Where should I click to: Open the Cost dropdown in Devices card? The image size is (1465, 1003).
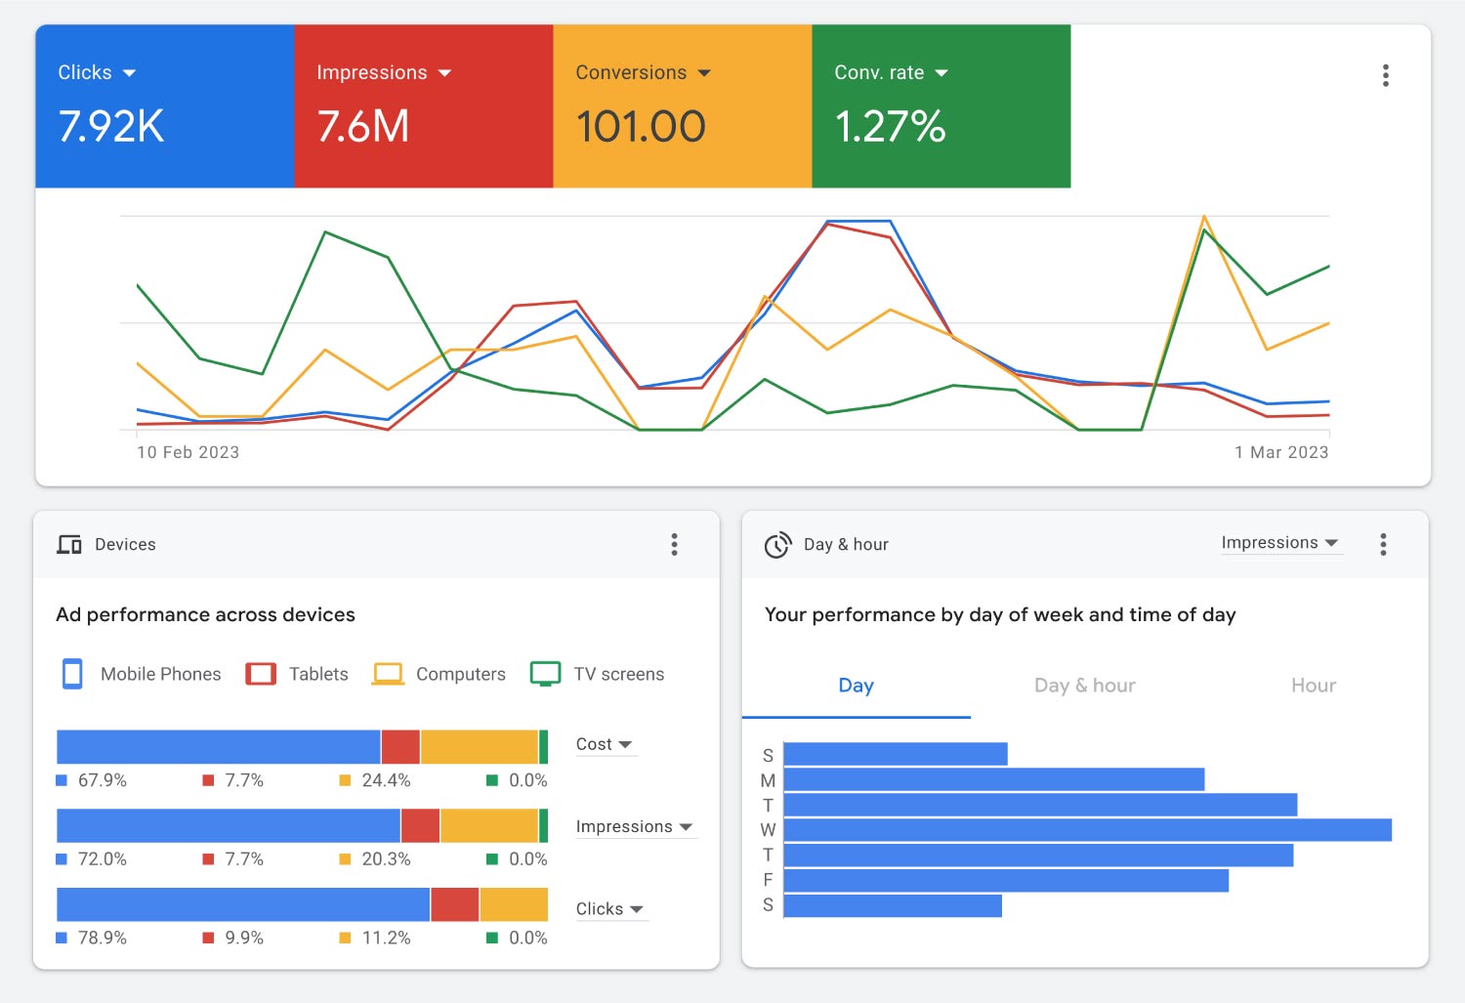coord(605,744)
